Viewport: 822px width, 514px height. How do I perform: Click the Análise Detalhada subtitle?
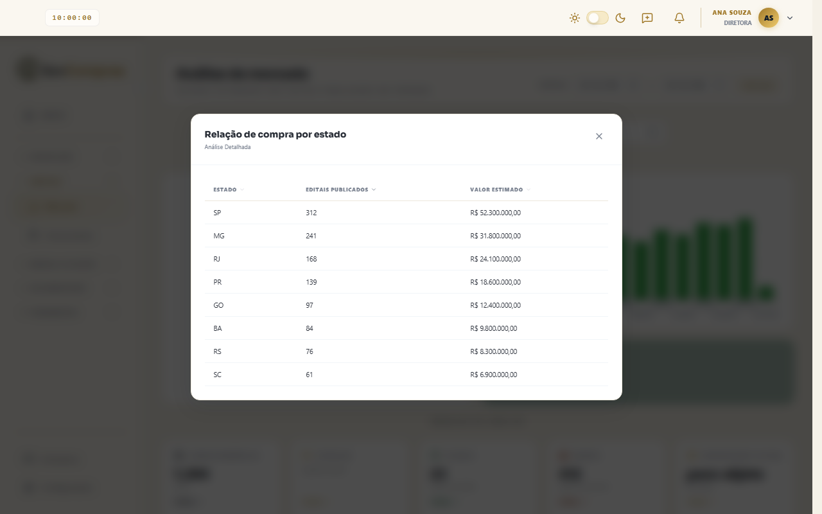[x=228, y=147]
